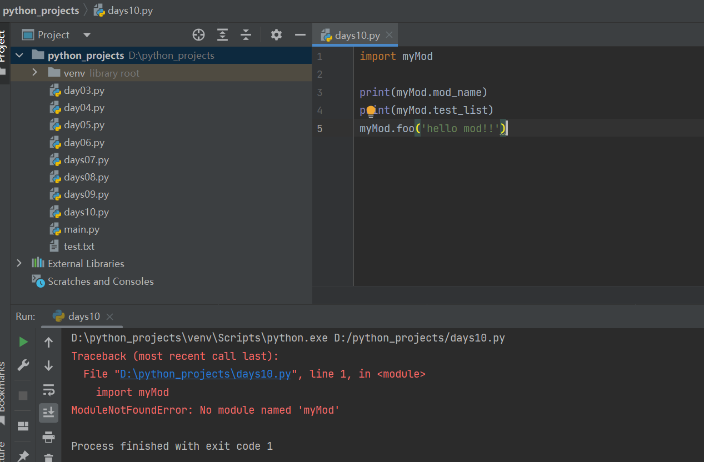Select days08.py in the project tree
The width and height of the screenshot is (704, 462).
coord(86,177)
